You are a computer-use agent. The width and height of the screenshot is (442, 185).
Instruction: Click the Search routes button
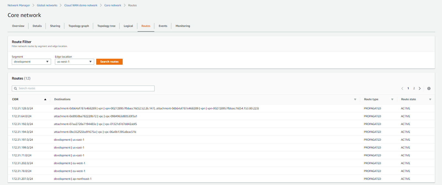(x=109, y=62)
